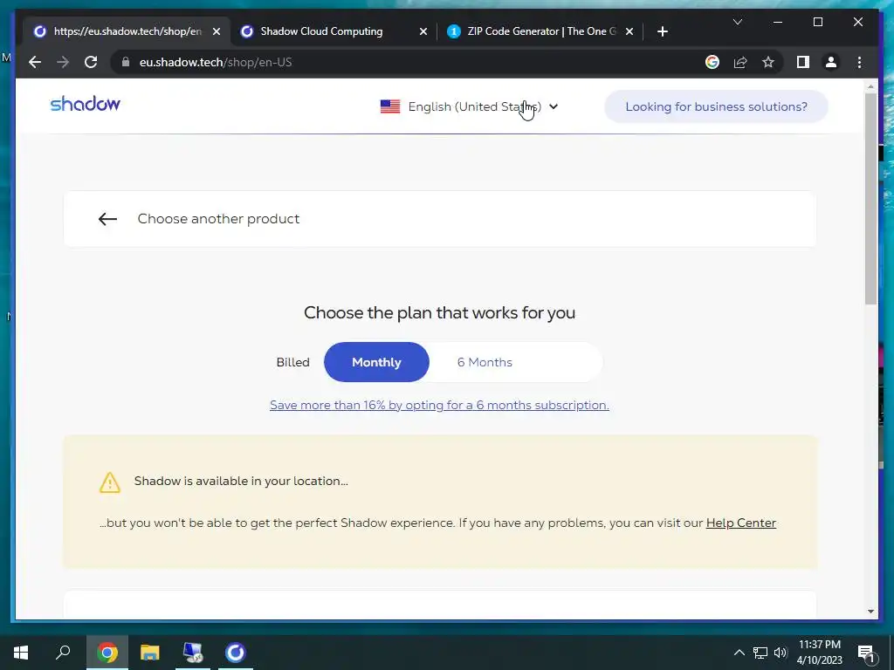
Task: Click the Shadow logo
Action: 85,104
